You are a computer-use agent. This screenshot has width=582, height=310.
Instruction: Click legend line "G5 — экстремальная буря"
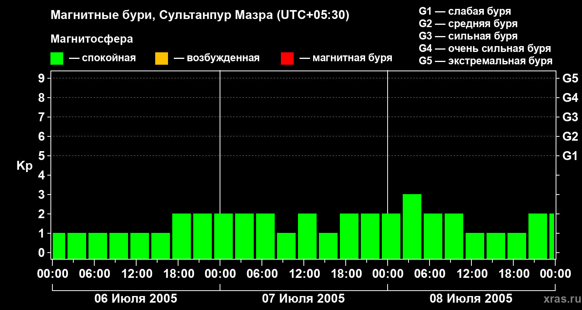click(x=486, y=60)
